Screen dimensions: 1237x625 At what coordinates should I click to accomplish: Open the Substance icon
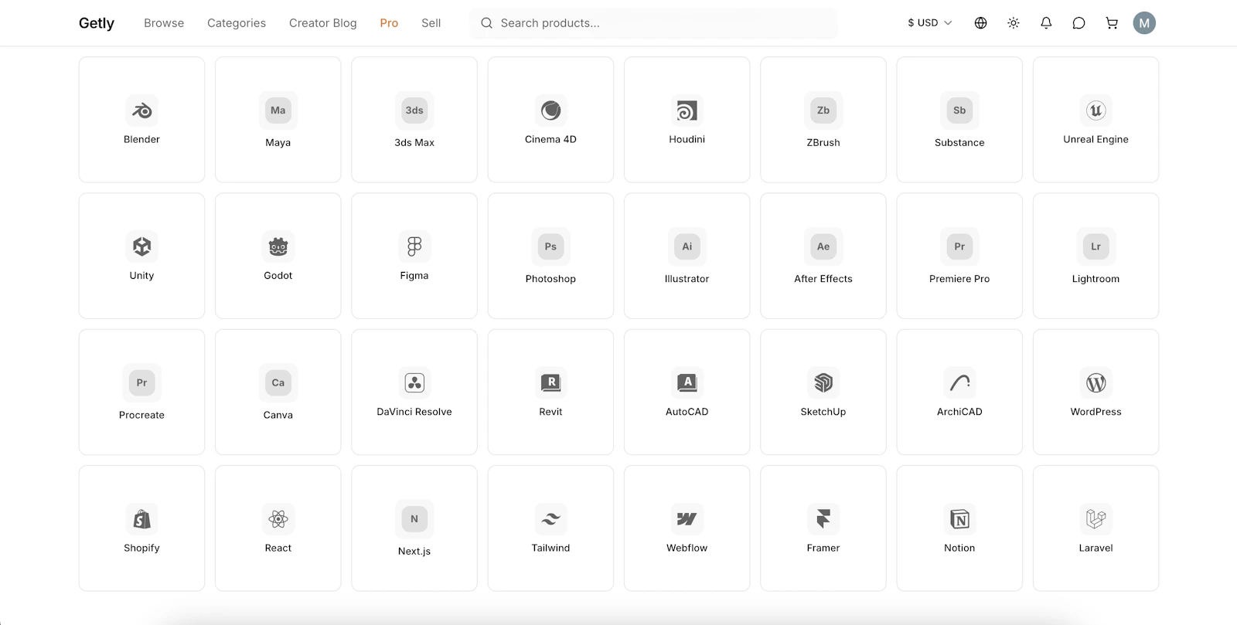pos(959,110)
